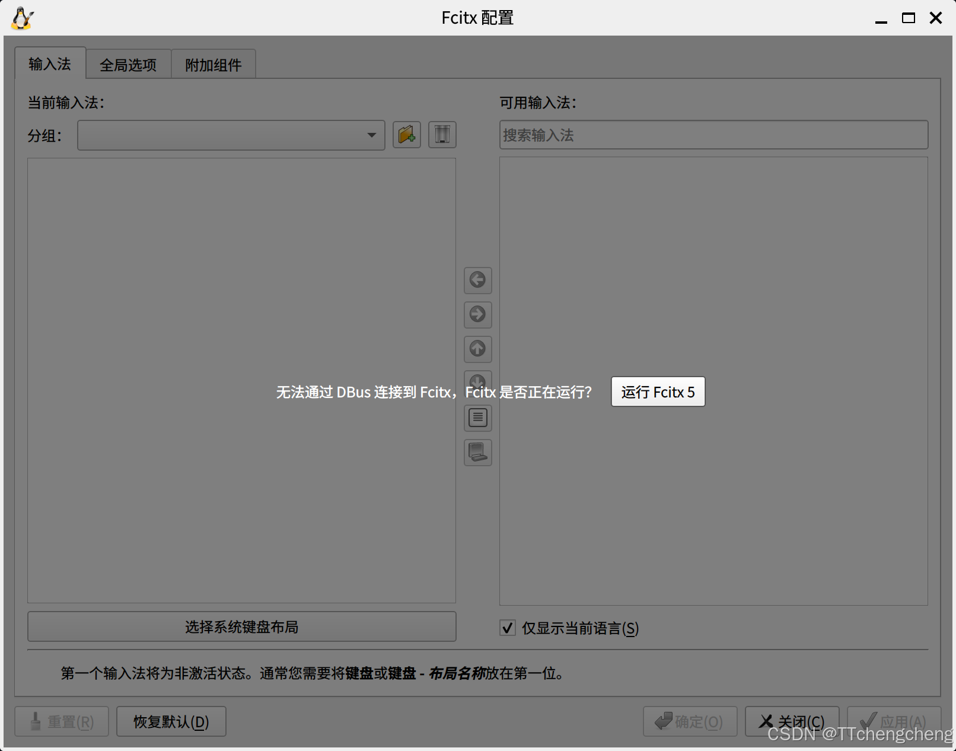Toggle 仅显示当前语言 checkbox
This screenshot has width=956, height=751.
[x=508, y=628]
